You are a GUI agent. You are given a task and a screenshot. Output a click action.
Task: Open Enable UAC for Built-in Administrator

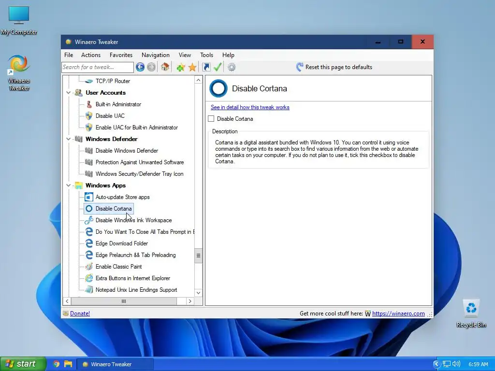[x=136, y=128]
